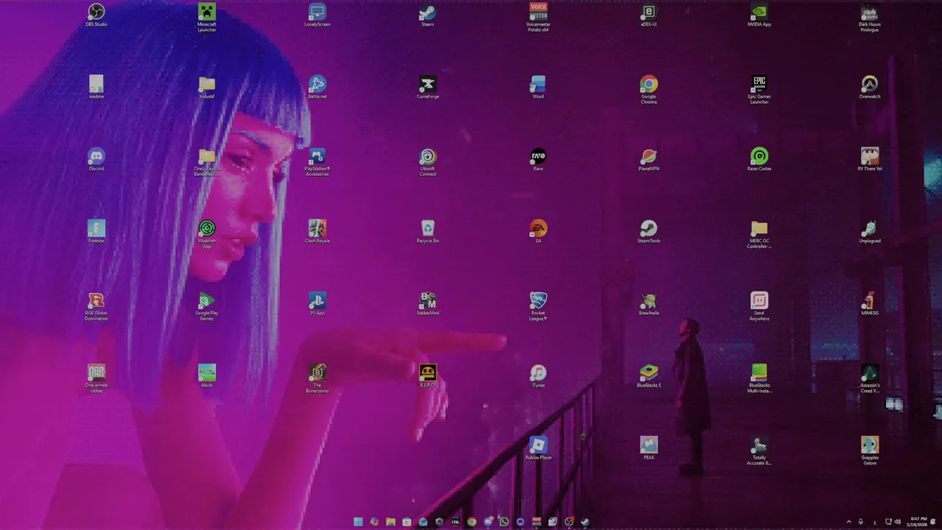Viewport: 942px width, 530px height.
Task: Open Send Anywhere desktop icon
Action: pos(759,306)
